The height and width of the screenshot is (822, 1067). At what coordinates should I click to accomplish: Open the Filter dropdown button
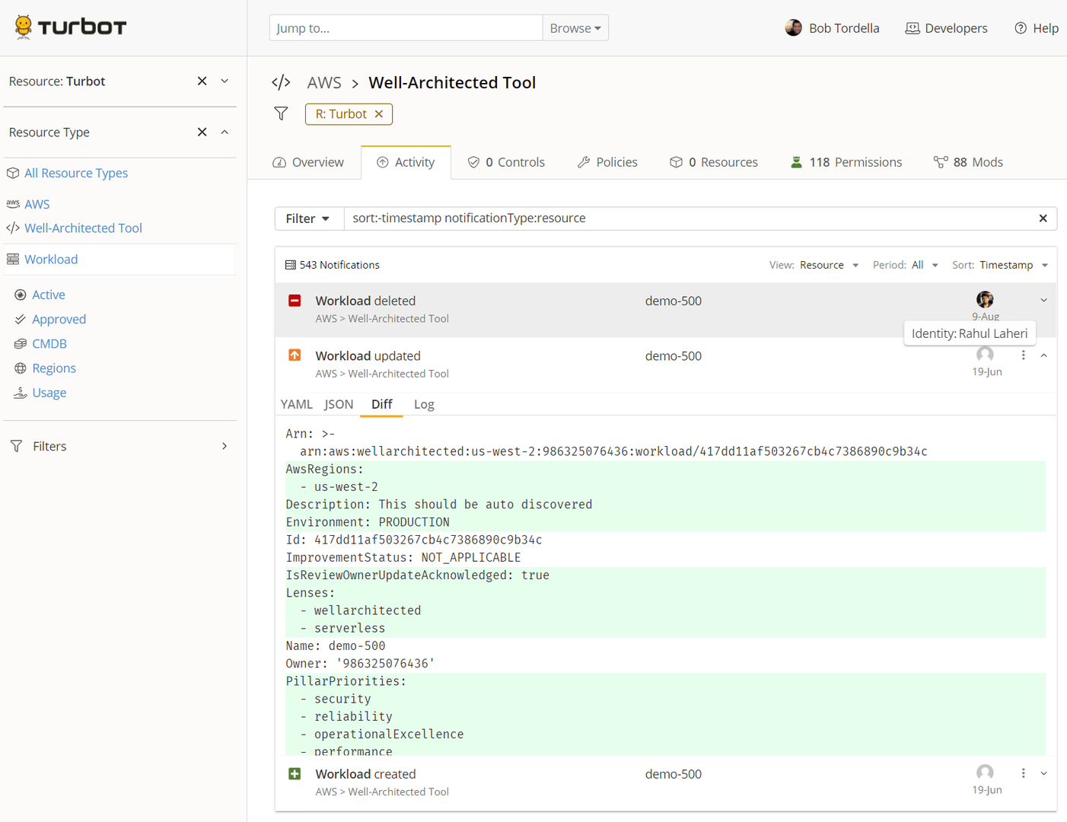click(x=309, y=218)
